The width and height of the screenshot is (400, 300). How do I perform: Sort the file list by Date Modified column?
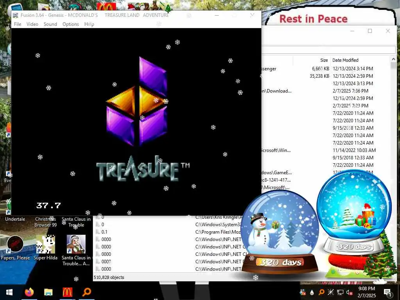(x=345, y=60)
